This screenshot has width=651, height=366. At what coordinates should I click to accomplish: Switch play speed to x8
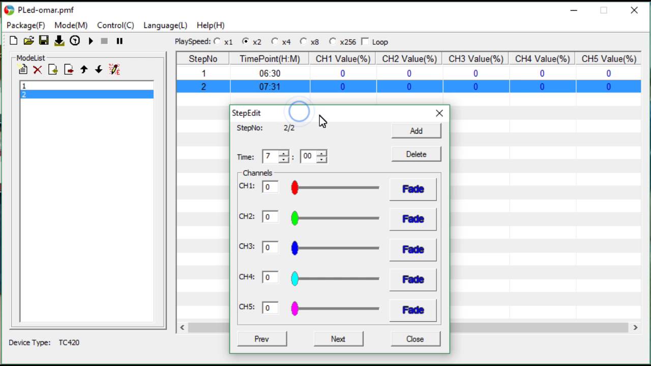click(x=304, y=42)
